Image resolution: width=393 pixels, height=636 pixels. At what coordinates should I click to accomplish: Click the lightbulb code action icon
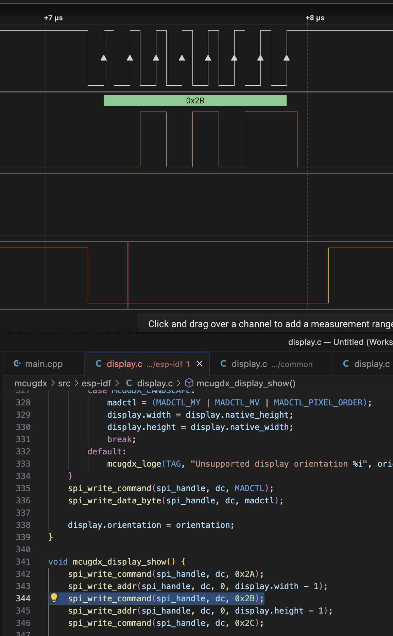pyautogui.click(x=54, y=598)
